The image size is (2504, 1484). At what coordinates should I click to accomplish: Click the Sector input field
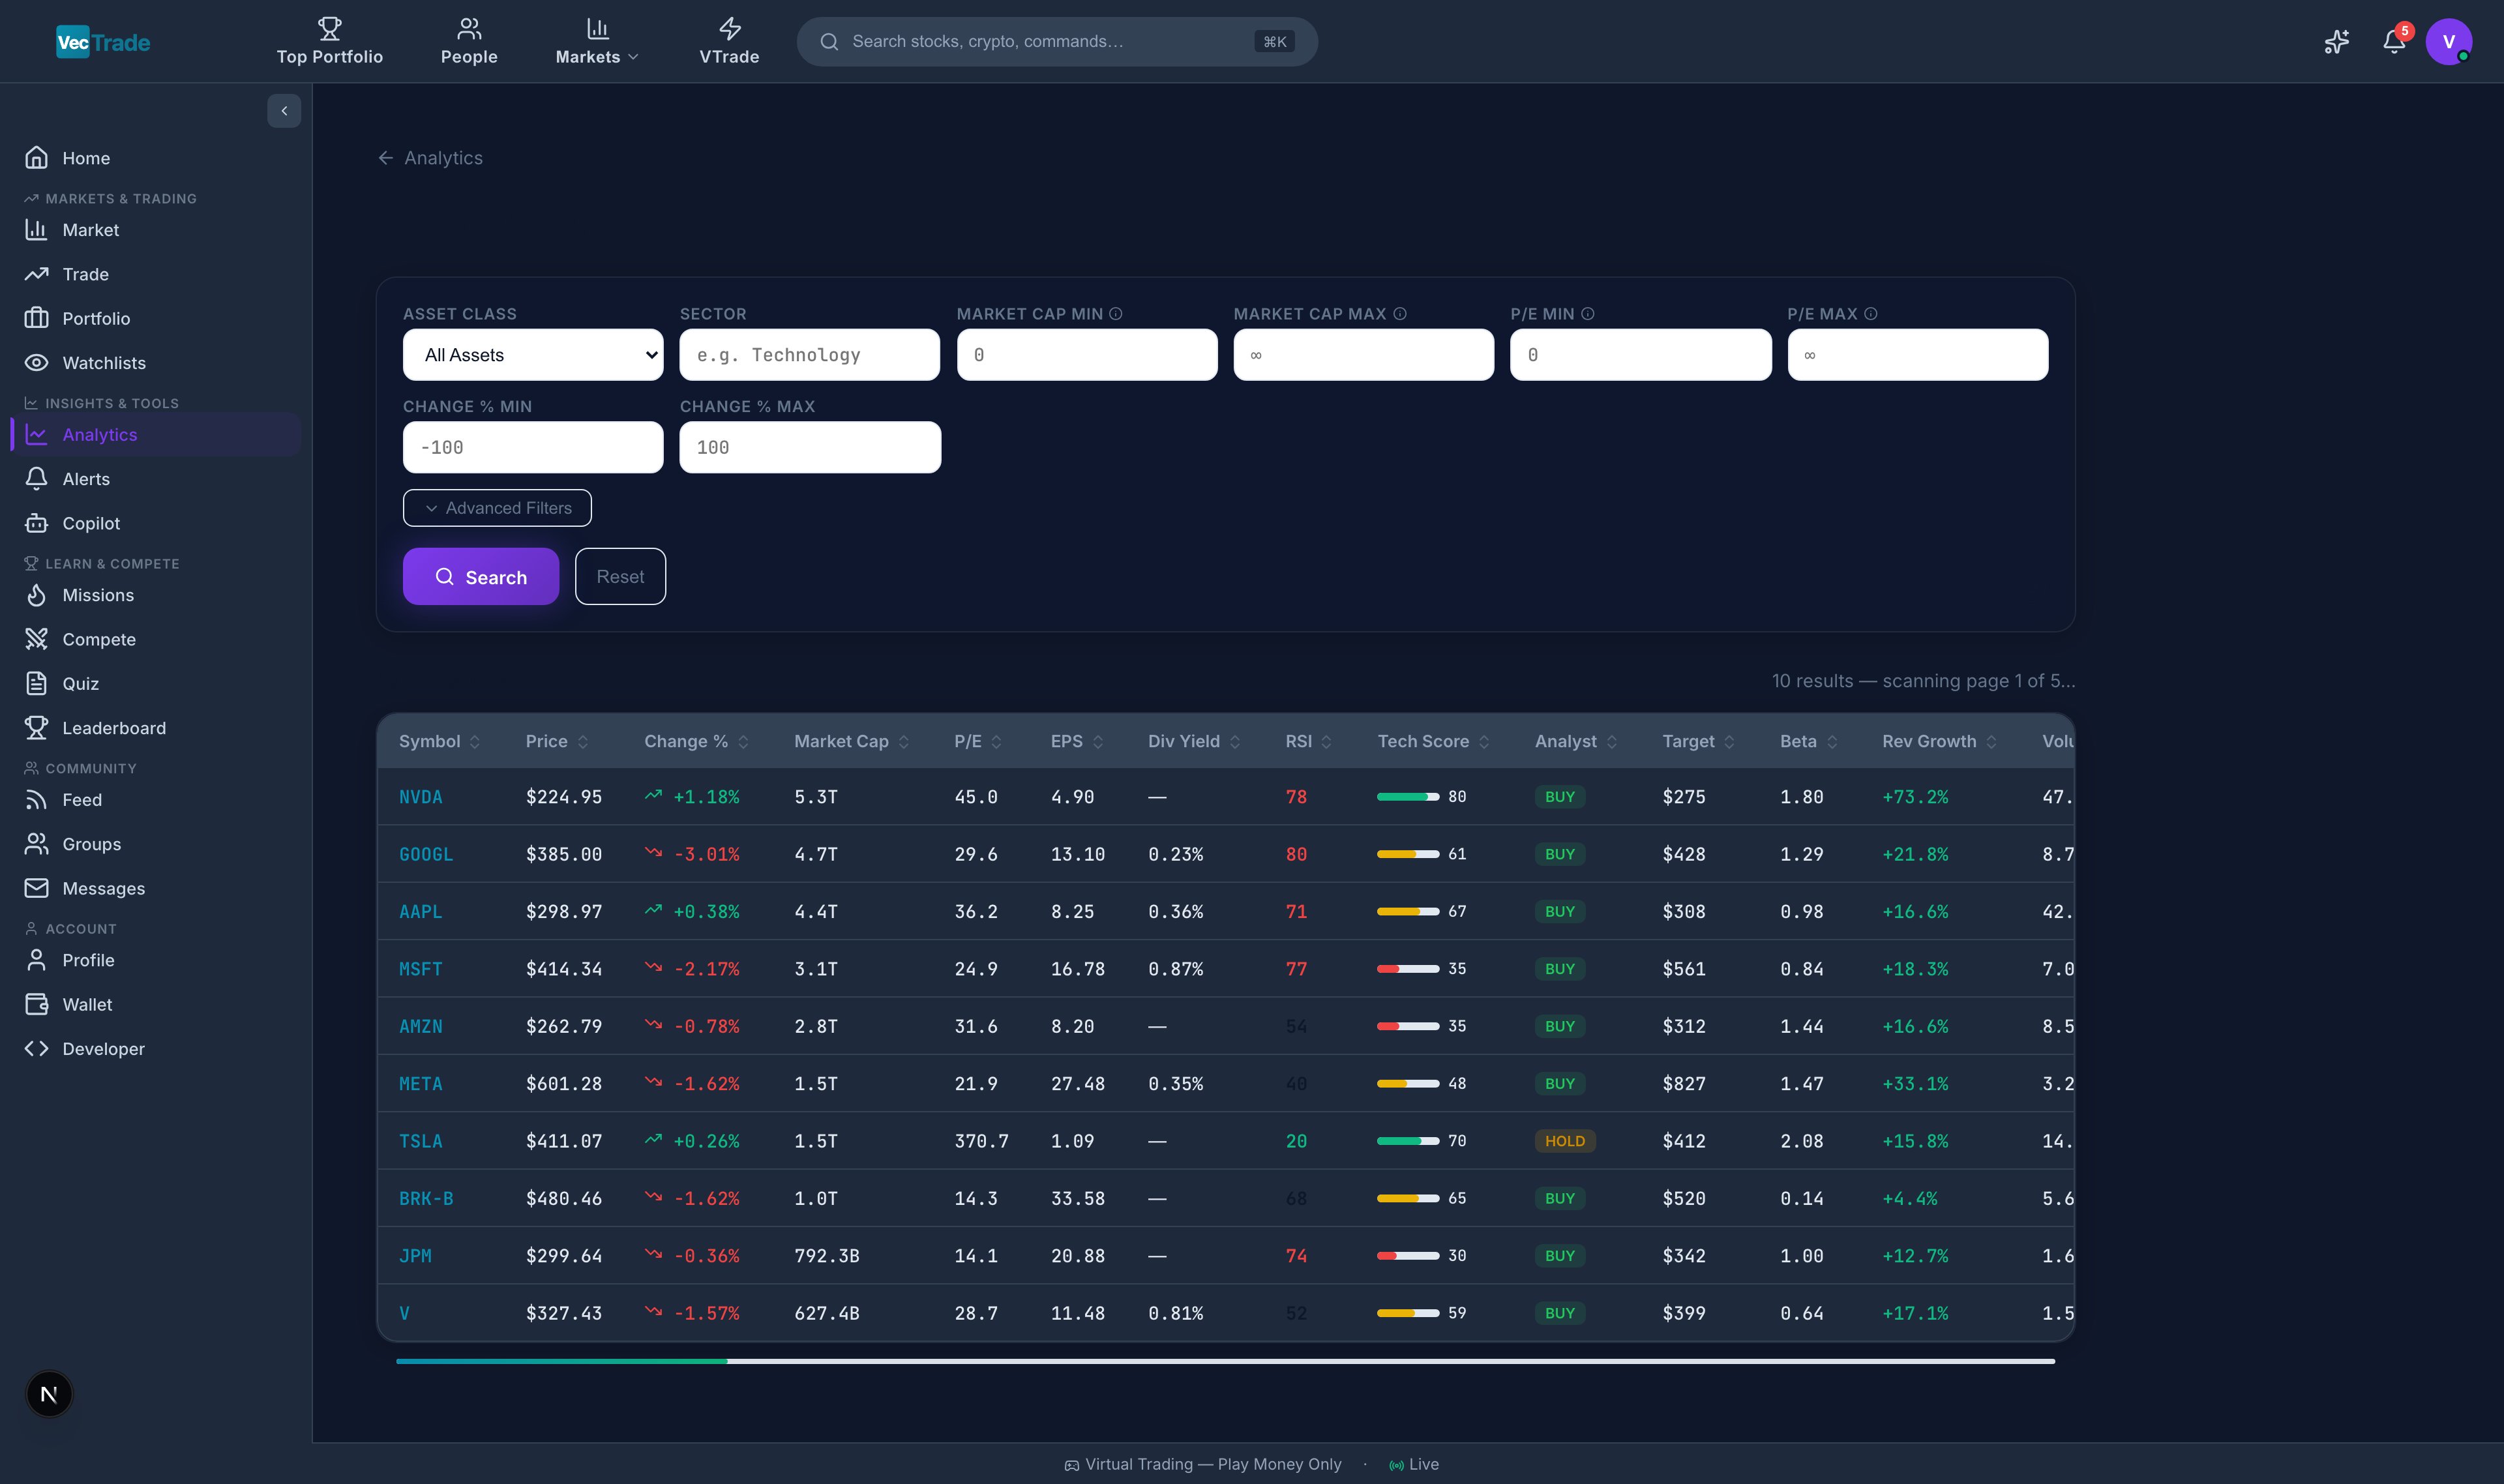click(x=810, y=355)
